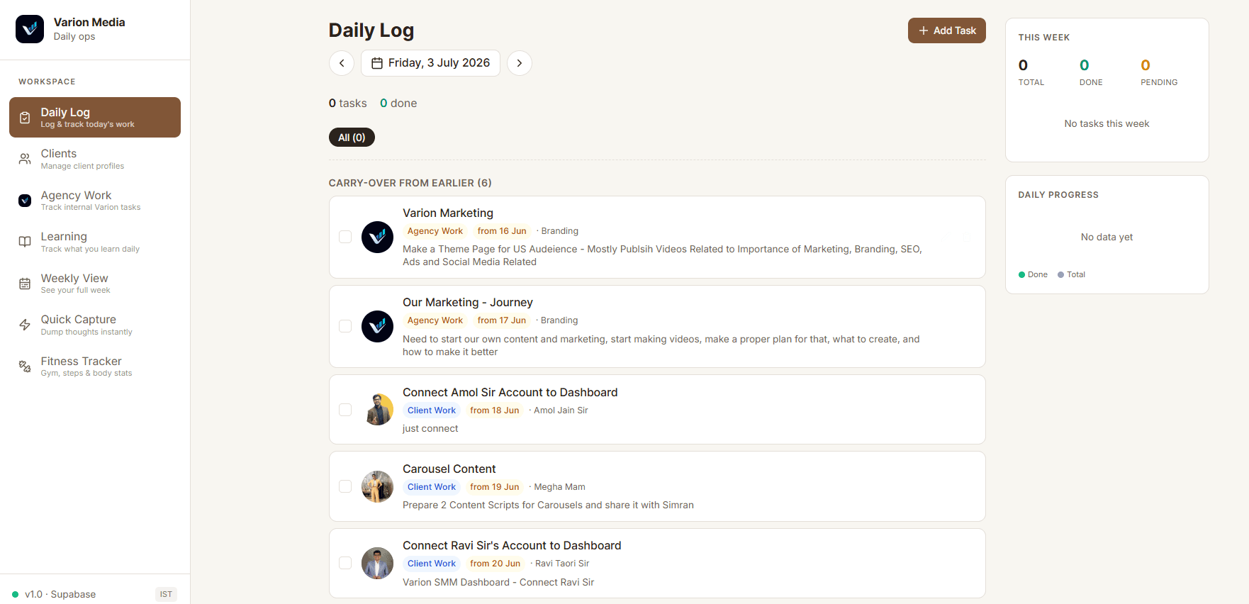Click Client Work tag on Connect Amol Sir
Image resolution: width=1249 pixels, height=604 pixels.
click(431, 410)
